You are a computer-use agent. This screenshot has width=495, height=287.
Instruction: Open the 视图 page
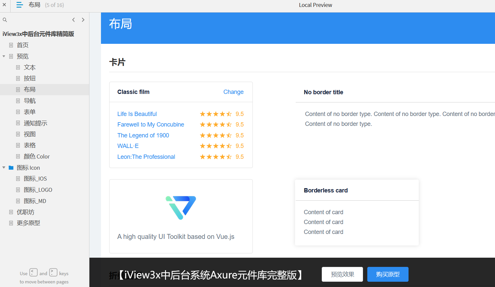click(x=30, y=134)
